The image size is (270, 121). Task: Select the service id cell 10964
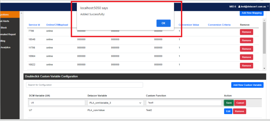tap(32, 56)
